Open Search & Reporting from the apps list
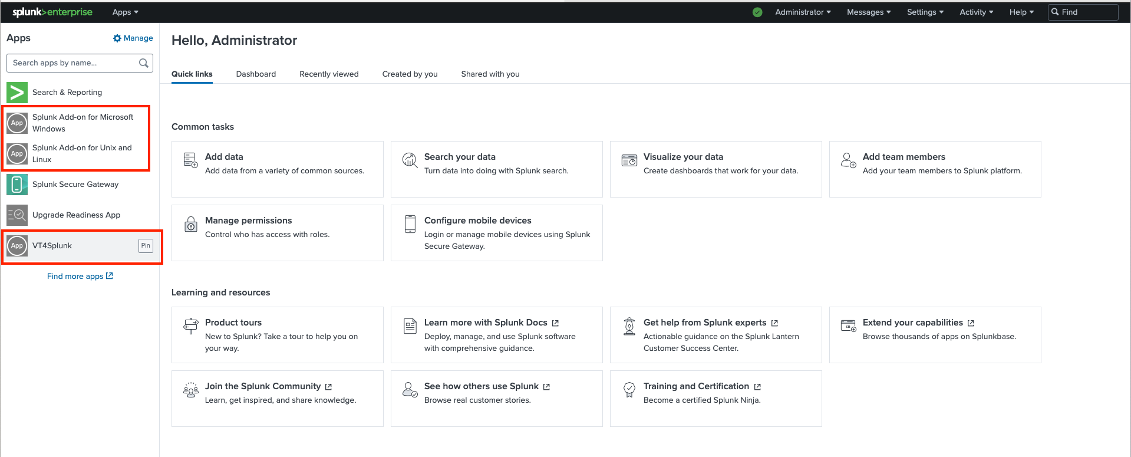The height and width of the screenshot is (457, 1131). click(x=67, y=93)
